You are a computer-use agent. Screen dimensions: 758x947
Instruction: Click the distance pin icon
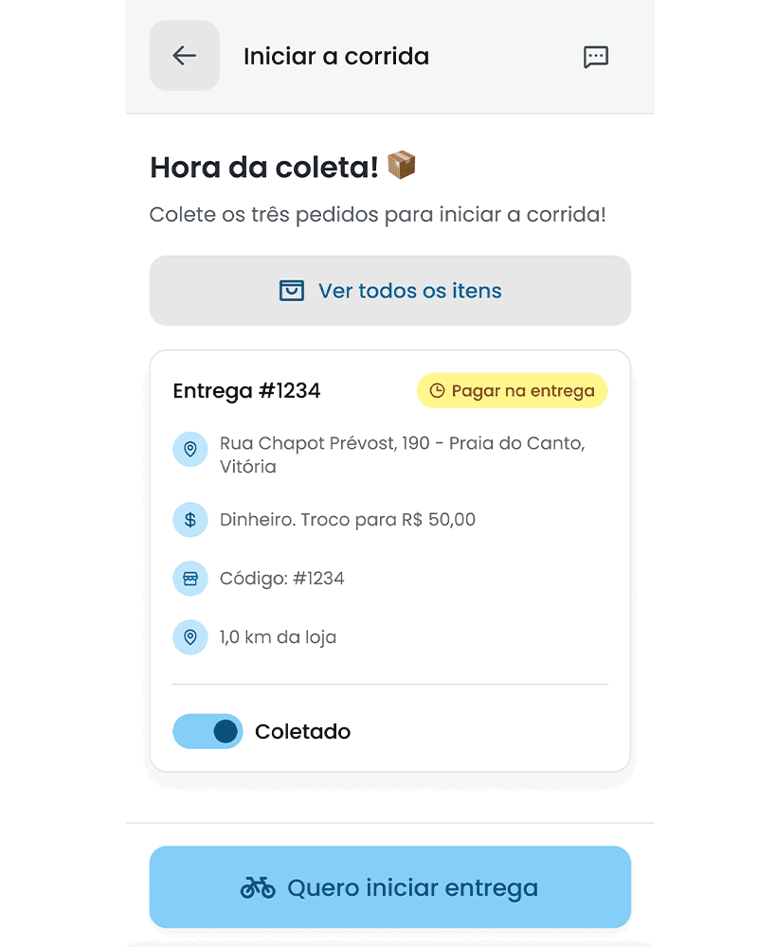[x=189, y=637]
